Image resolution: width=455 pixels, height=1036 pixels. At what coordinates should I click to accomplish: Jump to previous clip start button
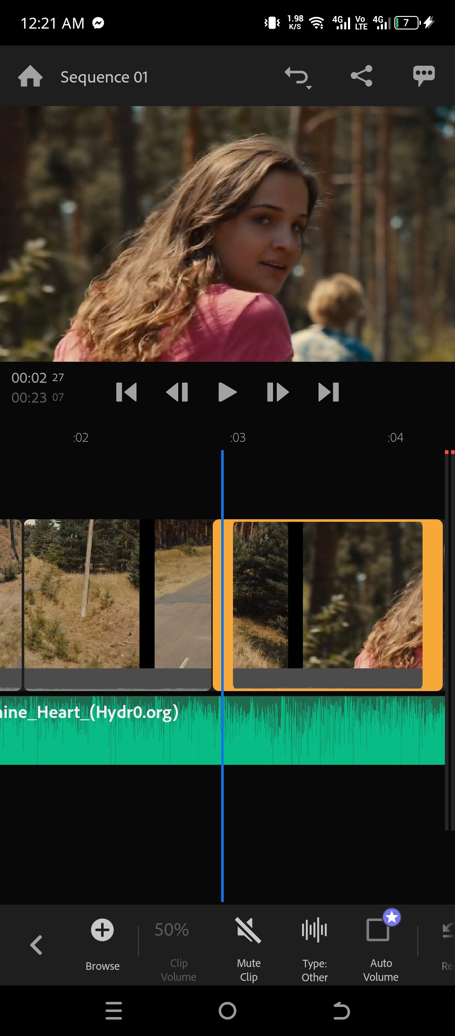(x=126, y=392)
